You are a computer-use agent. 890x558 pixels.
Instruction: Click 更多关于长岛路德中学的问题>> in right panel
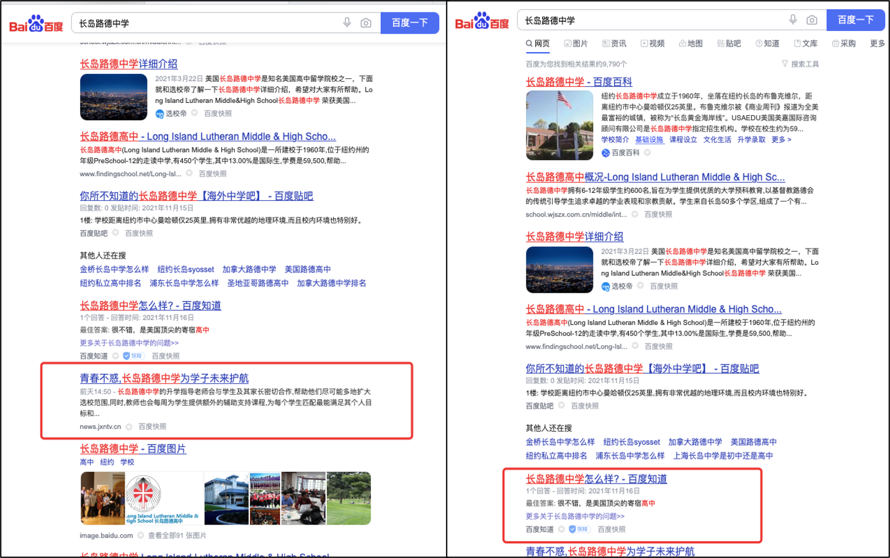coord(575,516)
